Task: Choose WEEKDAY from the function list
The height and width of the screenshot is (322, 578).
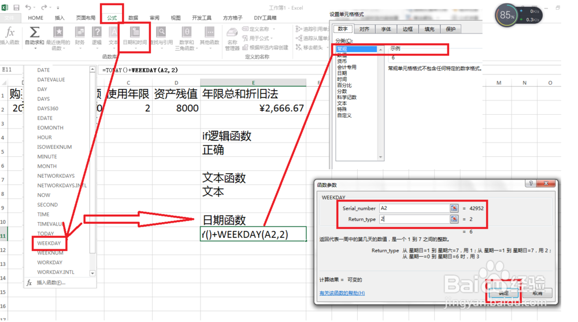Action: coord(49,244)
